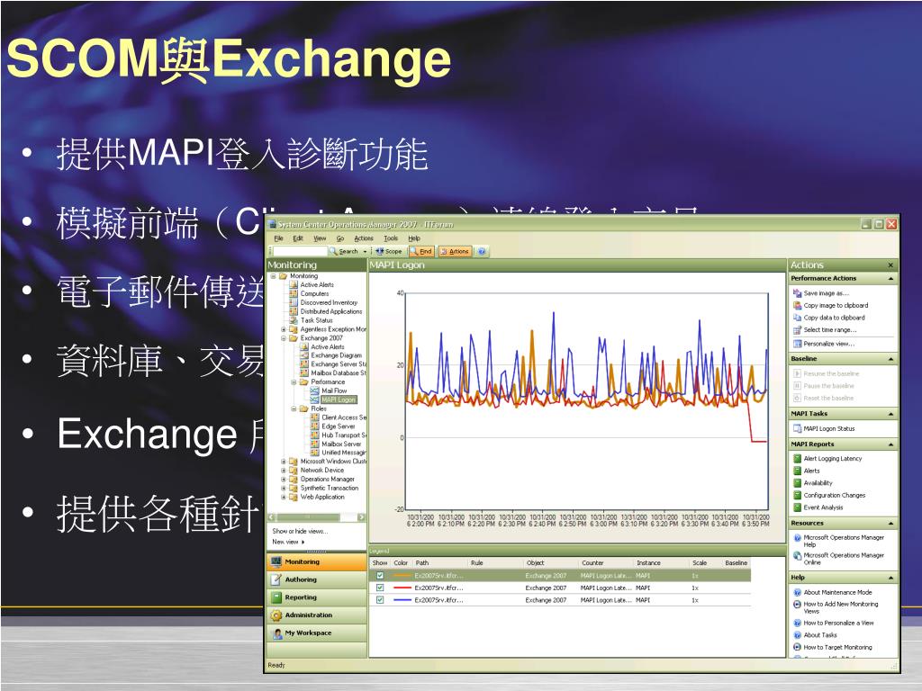Screen dimensions: 922x691
Task: Click the Computers state view icon
Action: coord(294,293)
